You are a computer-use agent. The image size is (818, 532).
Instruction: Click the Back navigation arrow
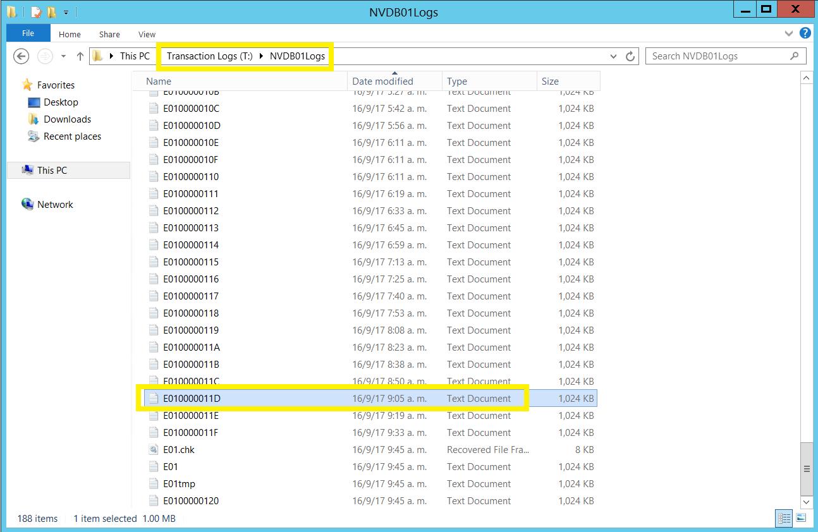(x=21, y=56)
